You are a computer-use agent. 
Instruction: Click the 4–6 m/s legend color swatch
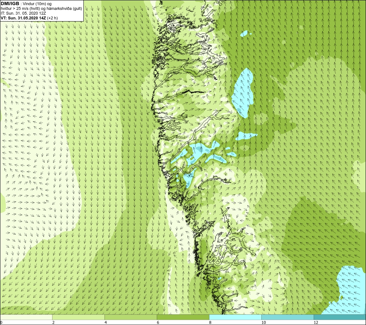click(x=131, y=317)
